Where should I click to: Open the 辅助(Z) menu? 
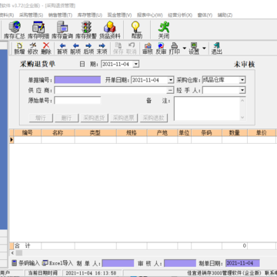(225, 15)
